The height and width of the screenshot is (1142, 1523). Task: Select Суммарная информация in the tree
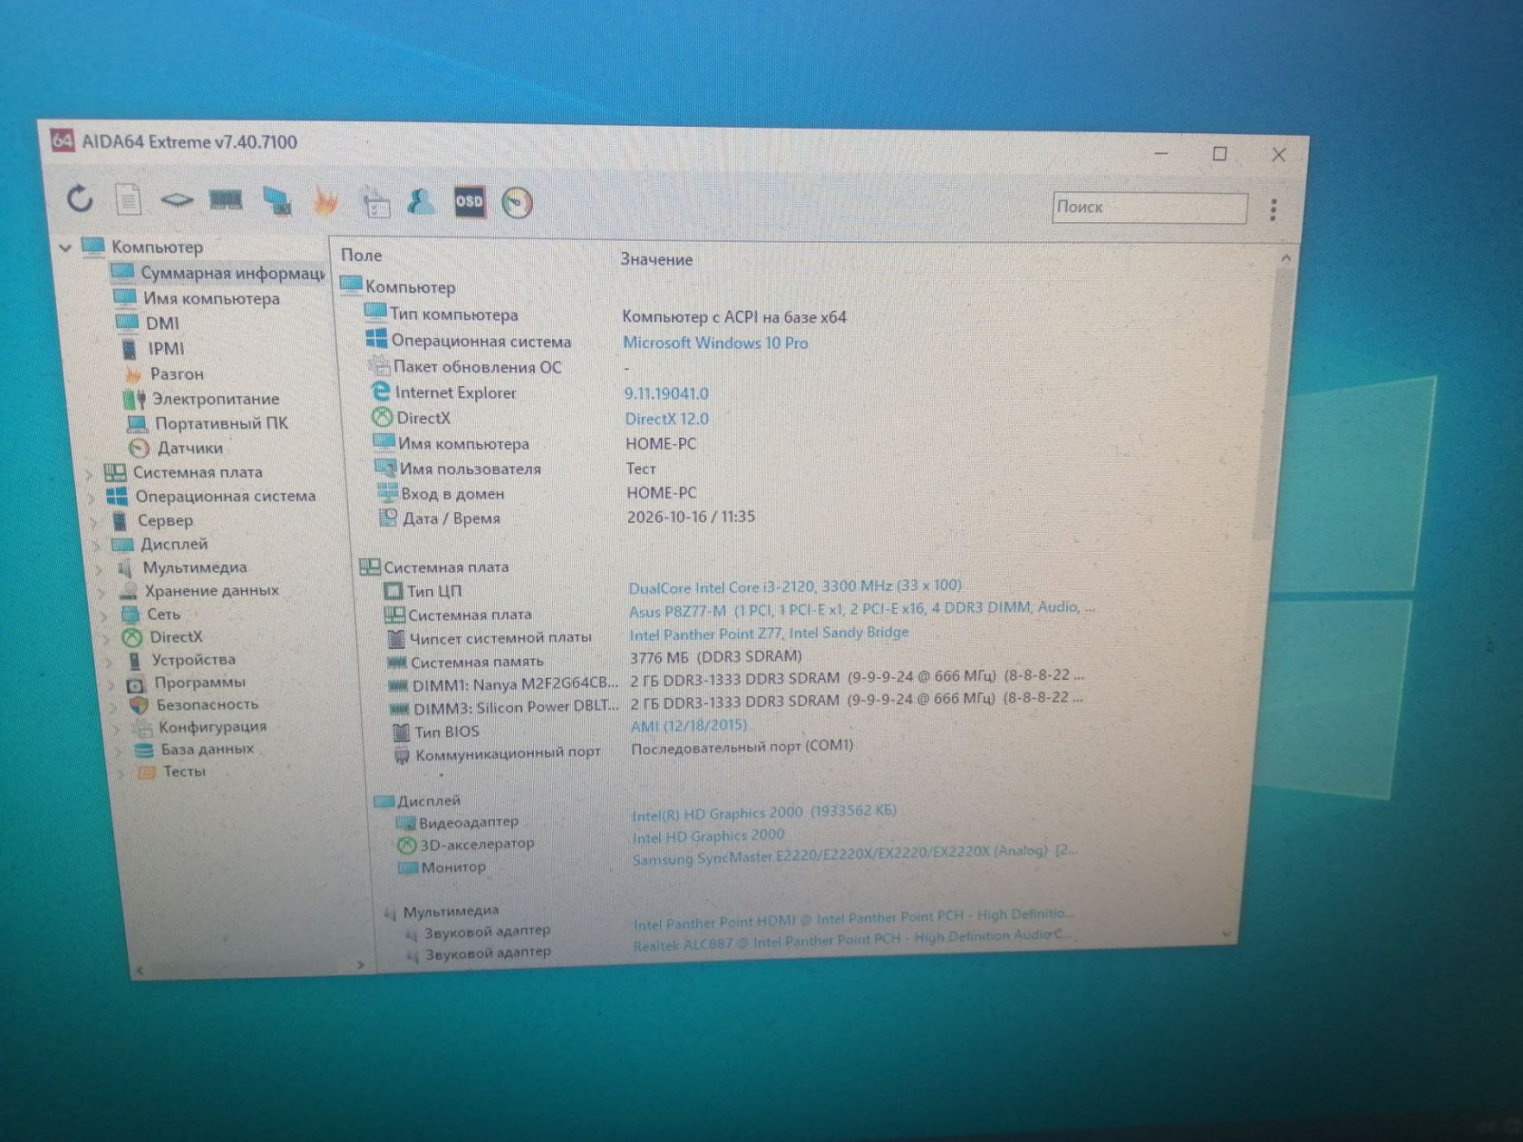pyautogui.click(x=218, y=272)
